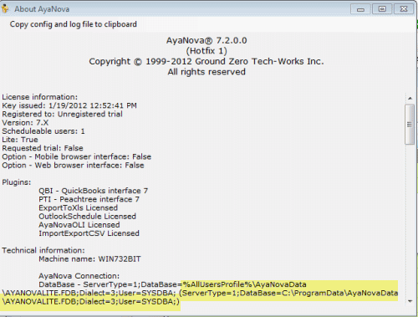The height and width of the screenshot is (317, 418).
Task: Click the AyaNova app icon in title bar
Action: point(5,8)
